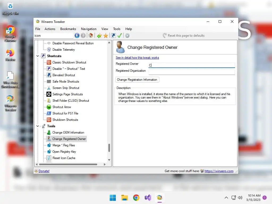This screenshot has width=272, height=204.
Task: Open the View menu
Action: (x=105, y=29)
